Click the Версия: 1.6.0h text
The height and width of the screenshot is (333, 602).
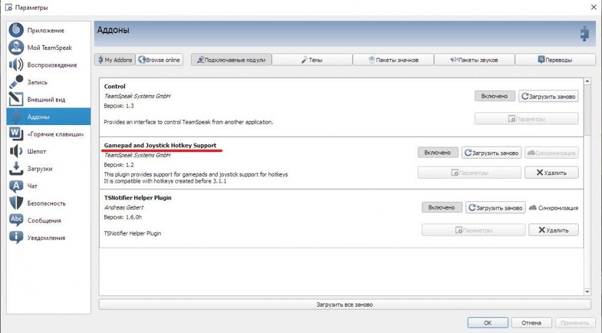123,217
